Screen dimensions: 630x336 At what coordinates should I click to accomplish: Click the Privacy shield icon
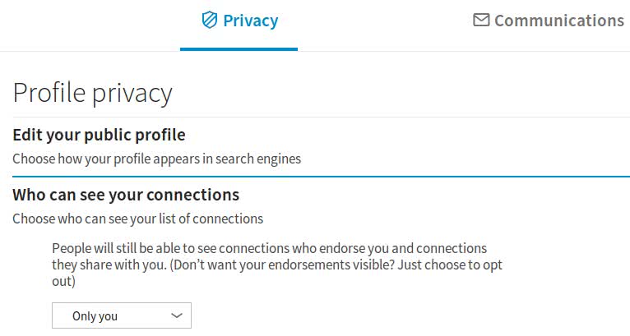(x=210, y=20)
